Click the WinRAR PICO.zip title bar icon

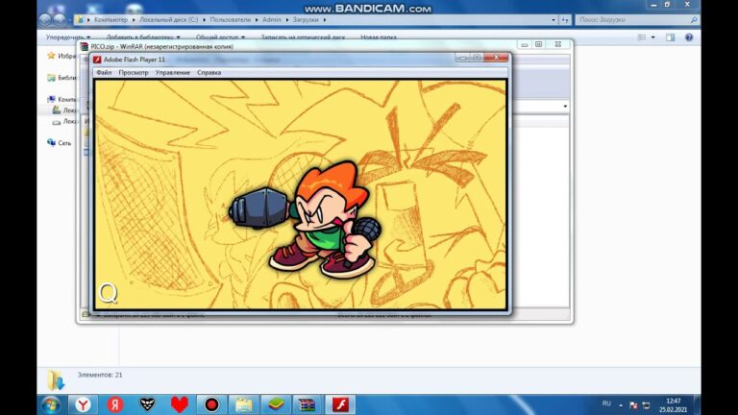pos(84,46)
